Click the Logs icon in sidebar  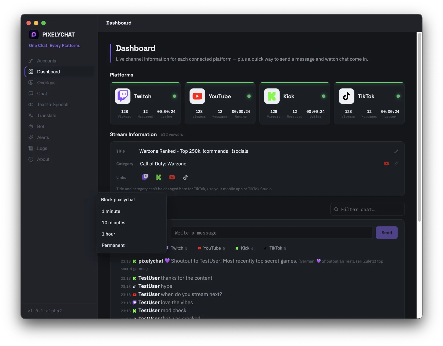pos(31,148)
